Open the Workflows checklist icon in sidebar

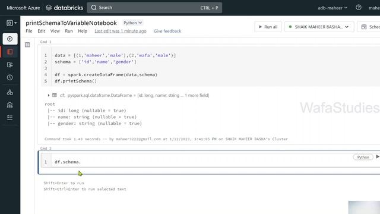10,118
